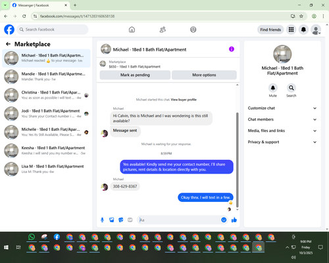Open WhatsApp from the taskbar
This screenshot has height=263, width=329.
pos(32,237)
